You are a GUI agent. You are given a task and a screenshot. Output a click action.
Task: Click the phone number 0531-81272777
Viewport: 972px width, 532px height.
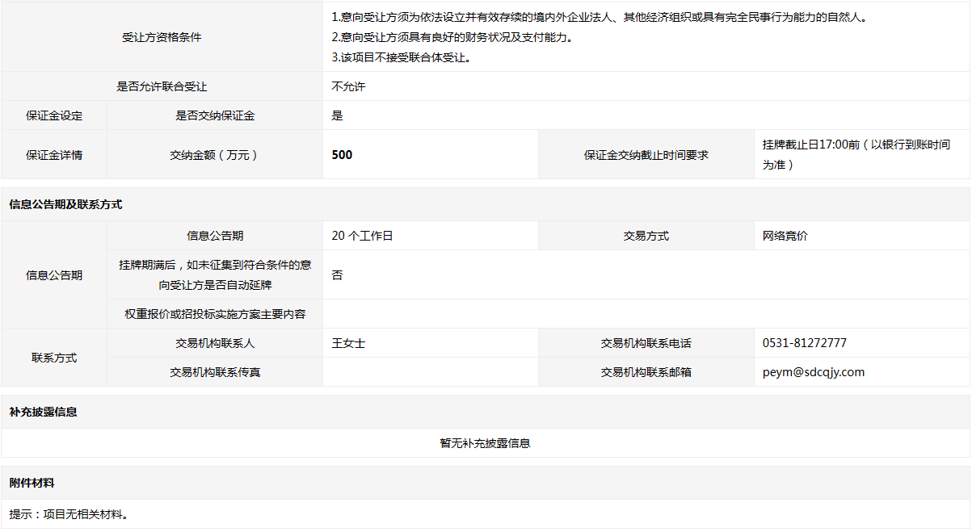click(804, 343)
